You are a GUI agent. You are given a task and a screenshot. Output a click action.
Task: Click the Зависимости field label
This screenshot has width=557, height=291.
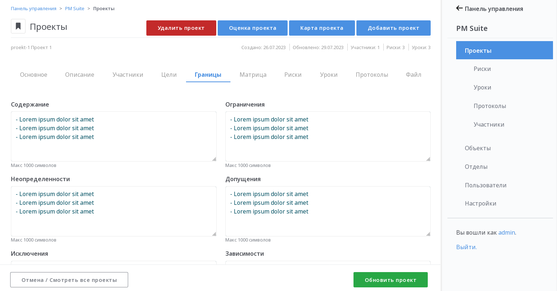(x=245, y=254)
